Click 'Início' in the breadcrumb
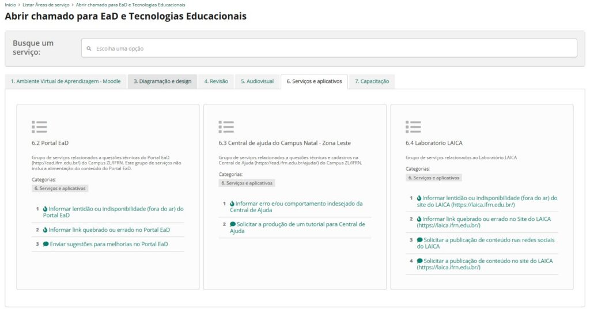This screenshot has width=590, height=312. pyautogui.click(x=10, y=5)
